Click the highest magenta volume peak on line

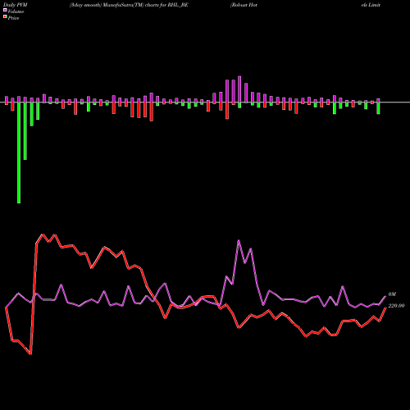click(239, 240)
